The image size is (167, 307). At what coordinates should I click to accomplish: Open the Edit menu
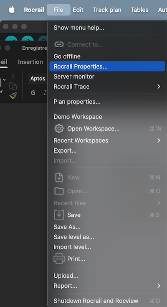click(x=78, y=10)
